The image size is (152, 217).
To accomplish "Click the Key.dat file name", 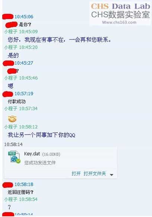I will (32, 154).
